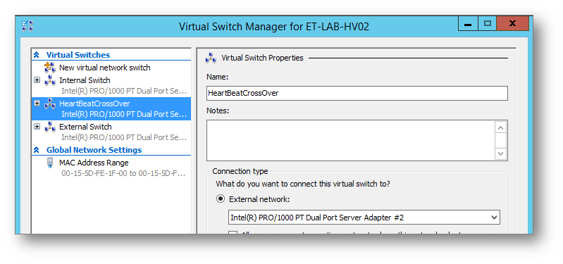Click the Notes scrollbar down arrow

click(x=501, y=154)
